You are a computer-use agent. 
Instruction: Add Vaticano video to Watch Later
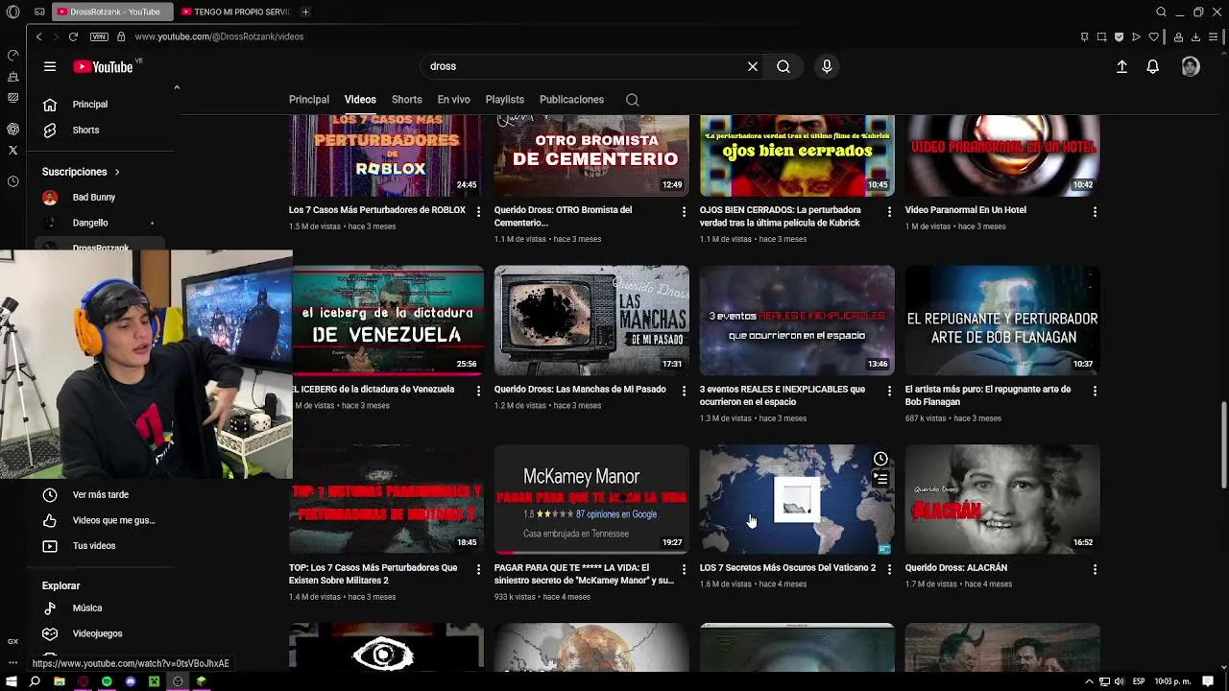[880, 459]
